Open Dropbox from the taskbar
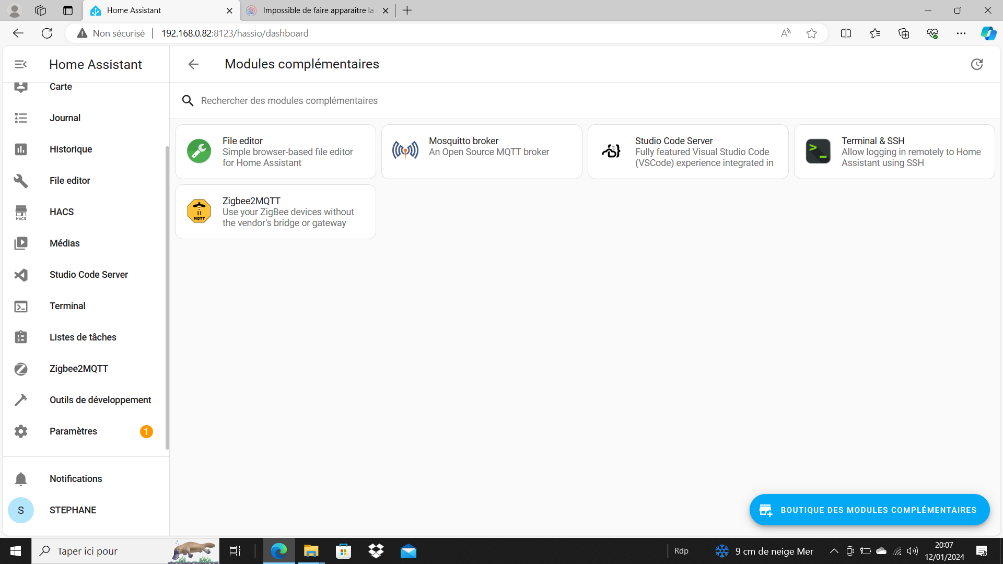 click(376, 551)
